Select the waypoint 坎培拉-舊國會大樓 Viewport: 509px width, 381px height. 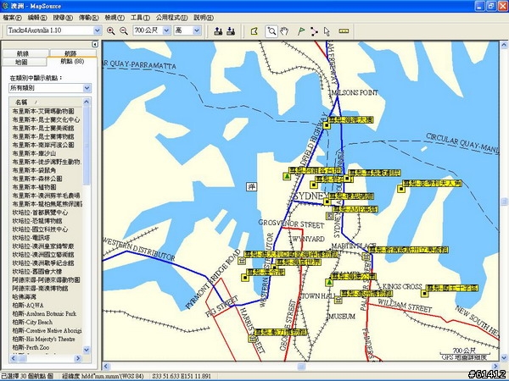37,271
